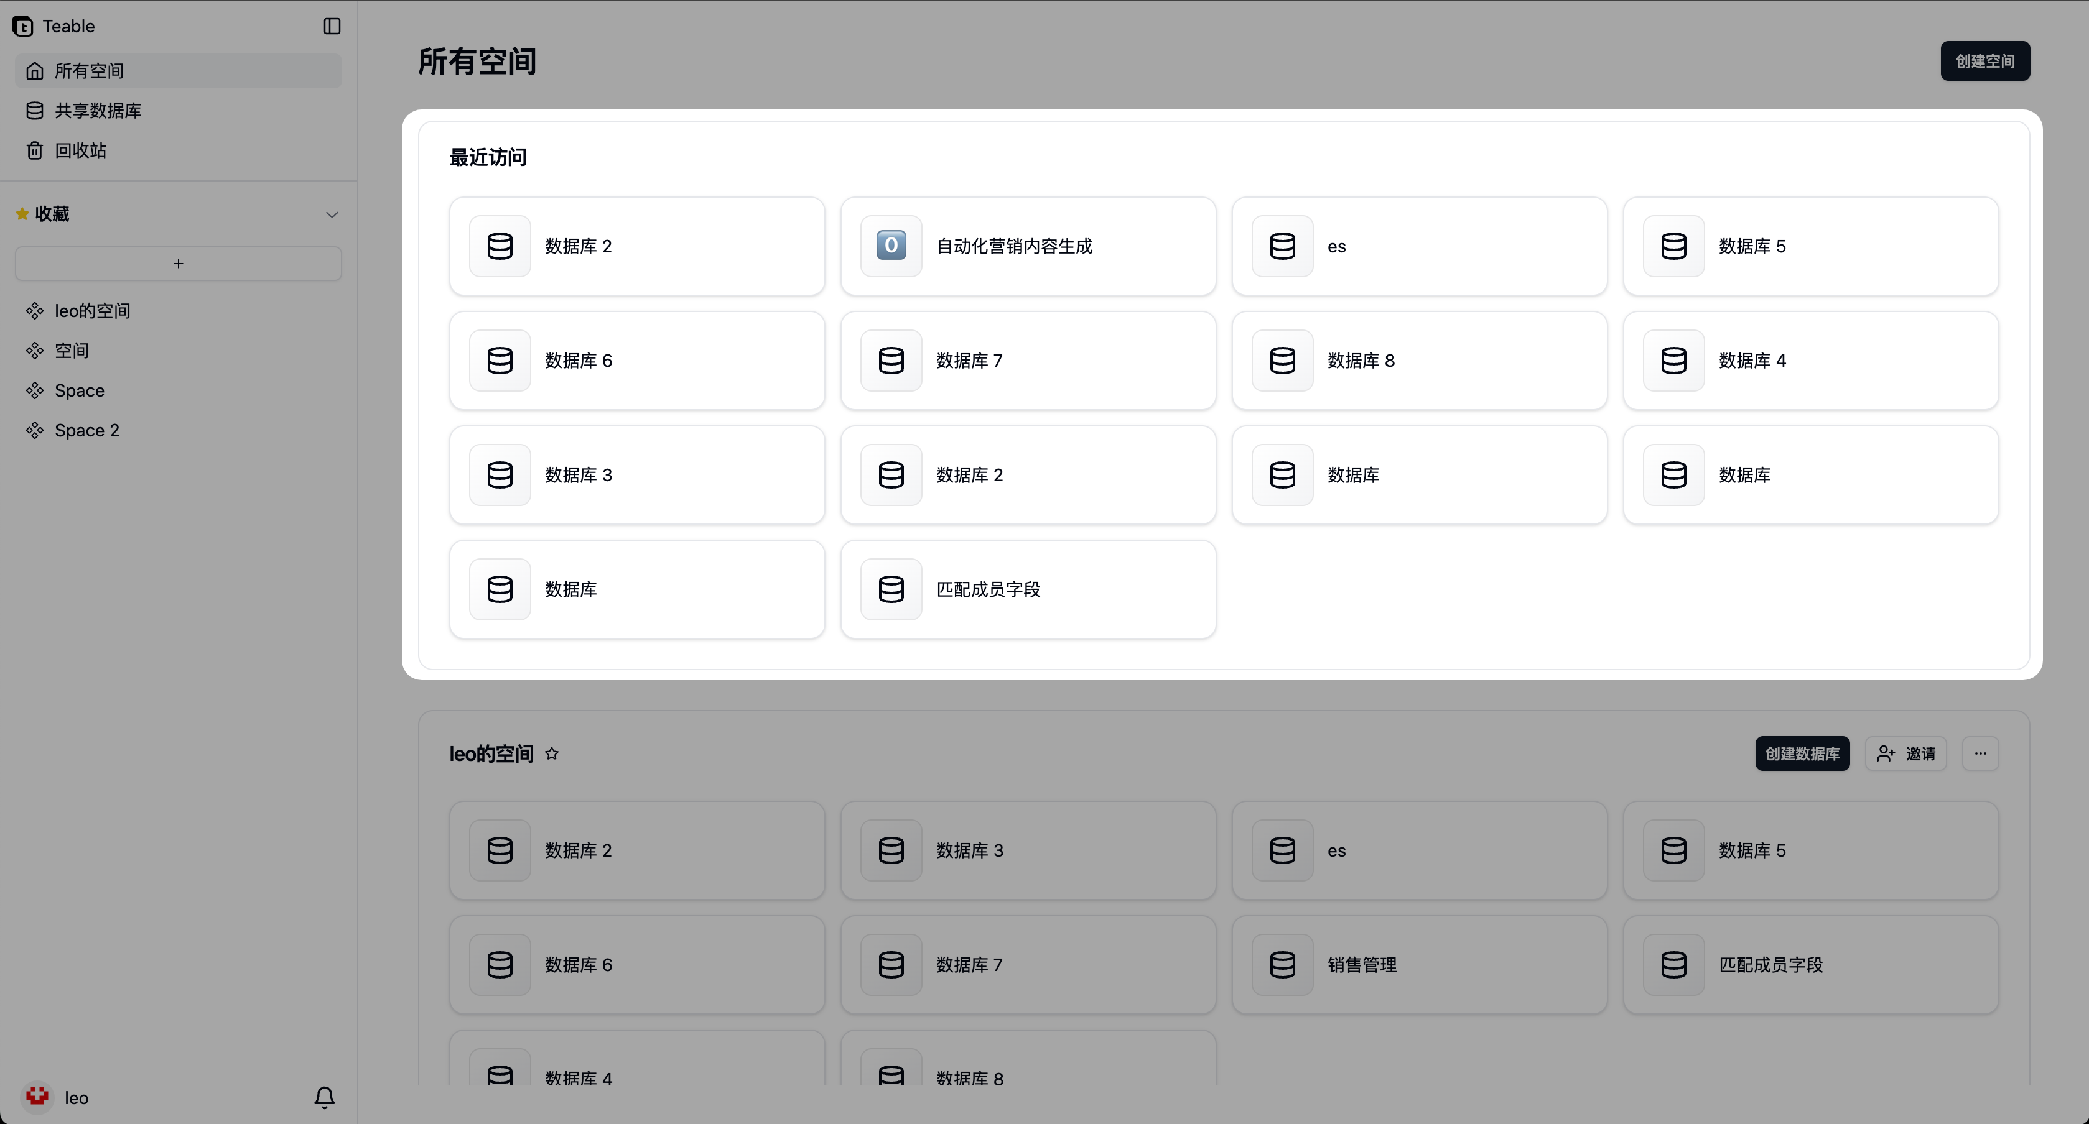Click the notification bell icon
Screen dimensions: 2089x1124
[324, 1097]
